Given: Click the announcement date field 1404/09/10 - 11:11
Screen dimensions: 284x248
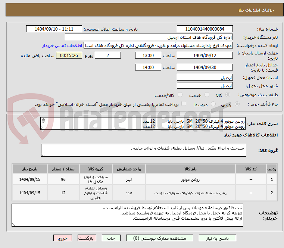Looking at the screenshot, I should (54, 29).
